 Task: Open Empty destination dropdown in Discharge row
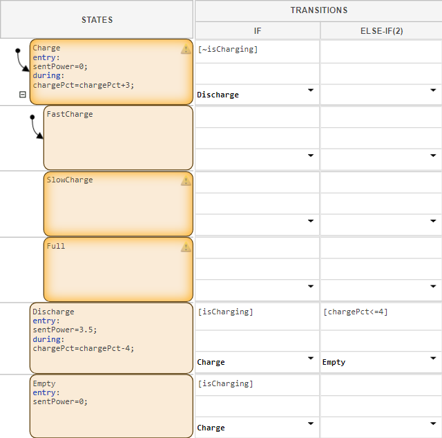[x=433, y=358]
